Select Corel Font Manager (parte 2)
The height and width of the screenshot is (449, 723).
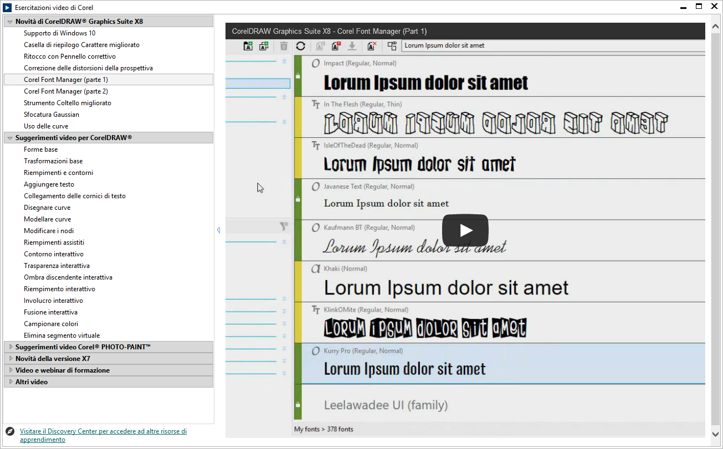point(66,91)
